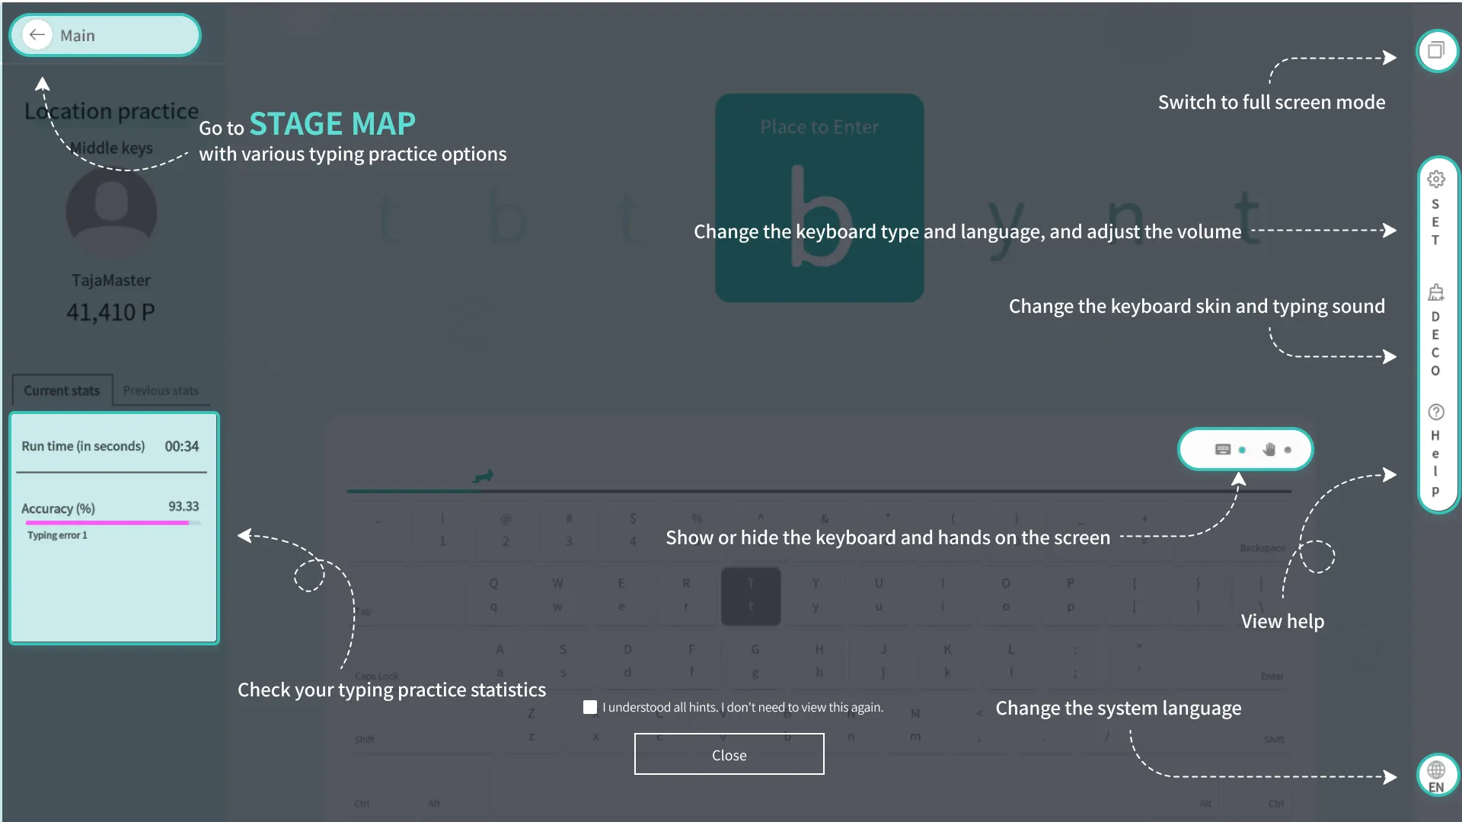Click the Main button label

pos(78,36)
